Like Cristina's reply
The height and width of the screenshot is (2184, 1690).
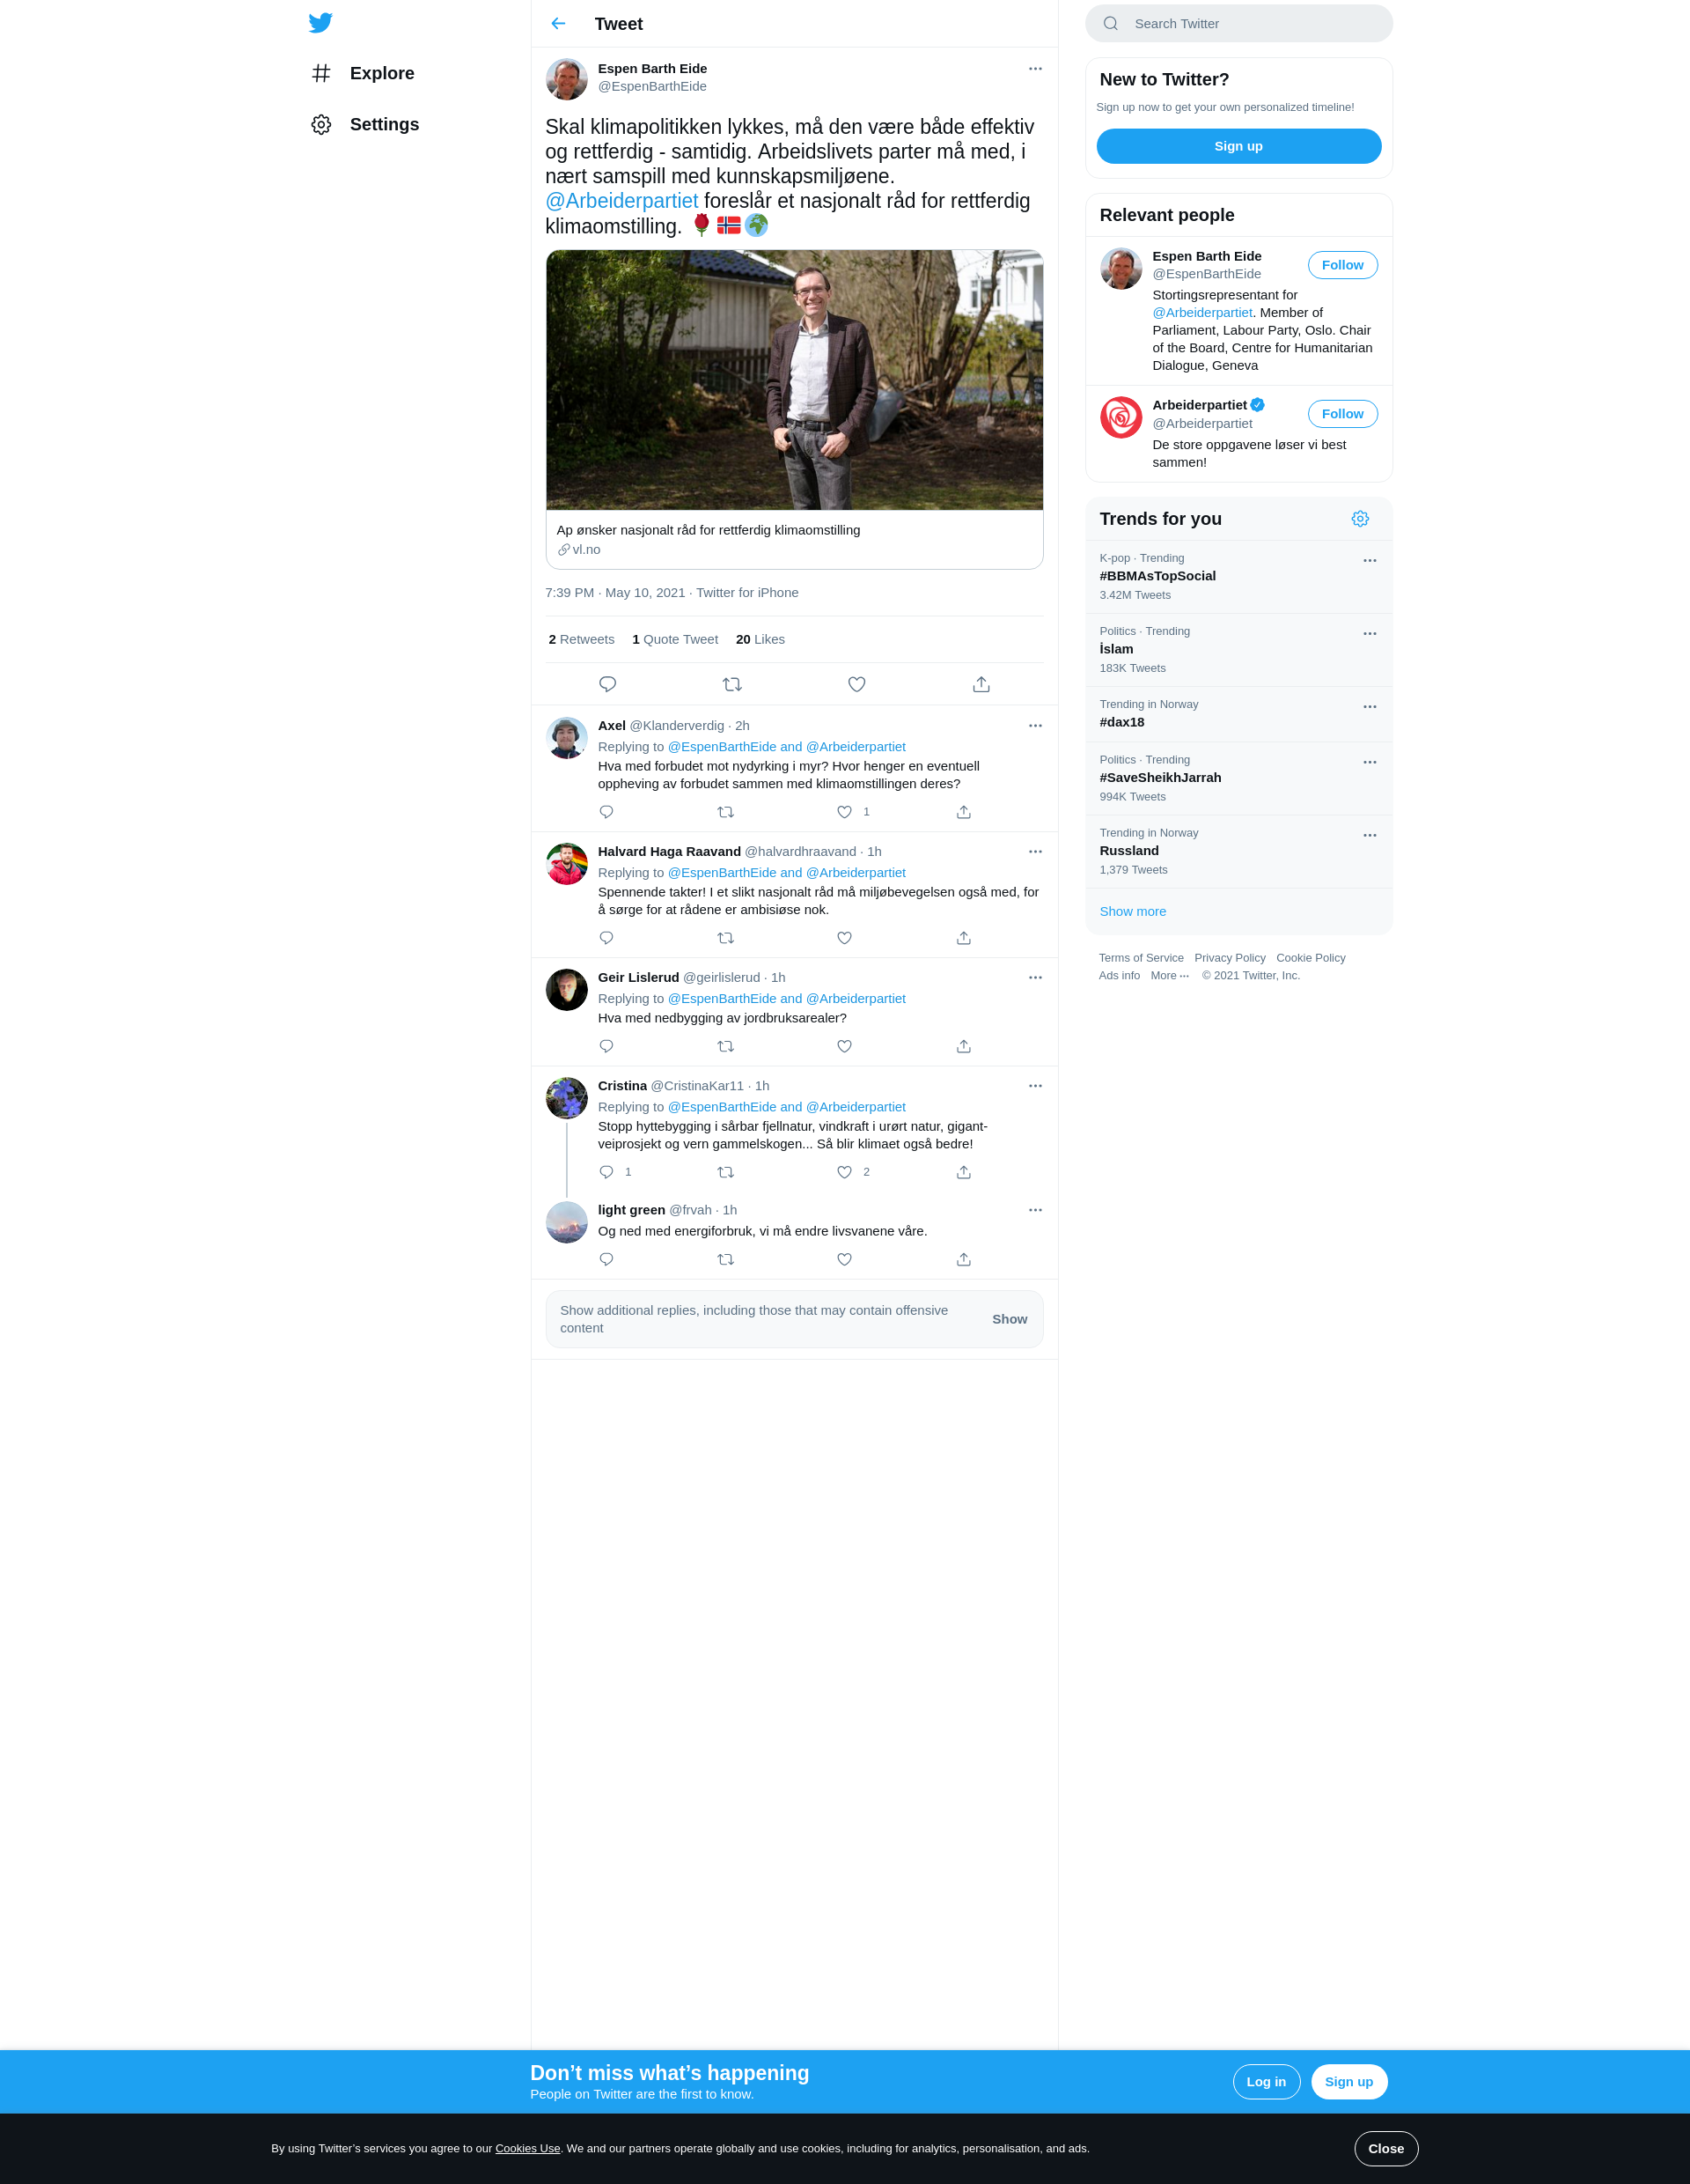pos(844,1172)
